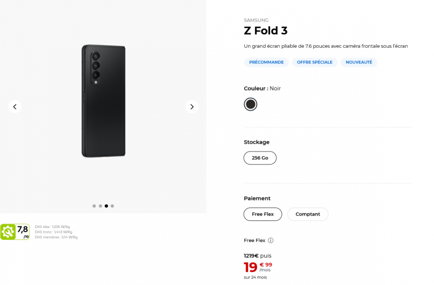Go to the previous product image
The image size is (434, 285).
tap(15, 107)
